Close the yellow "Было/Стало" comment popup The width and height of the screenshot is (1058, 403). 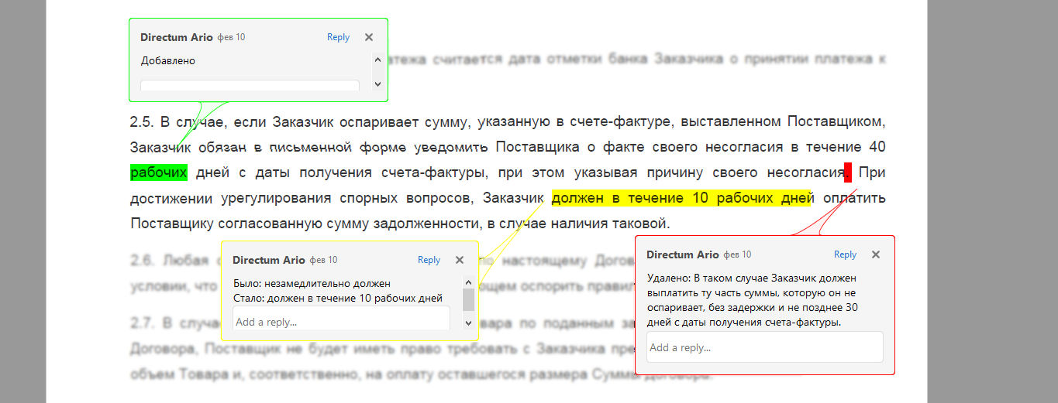460,260
